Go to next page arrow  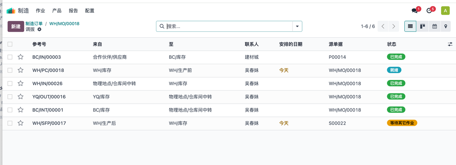pyautogui.click(x=393, y=26)
